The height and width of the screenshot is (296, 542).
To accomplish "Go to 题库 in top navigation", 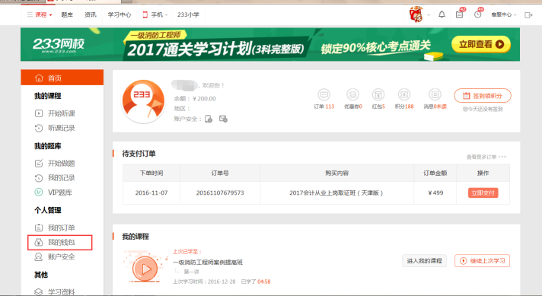I will click(x=67, y=15).
